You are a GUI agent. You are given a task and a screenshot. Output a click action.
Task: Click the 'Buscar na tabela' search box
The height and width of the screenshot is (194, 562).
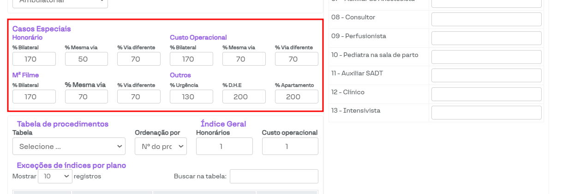[274, 176]
